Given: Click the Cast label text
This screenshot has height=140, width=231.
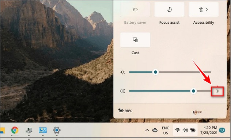Looking at the screenshot, I should pos(135,53).
